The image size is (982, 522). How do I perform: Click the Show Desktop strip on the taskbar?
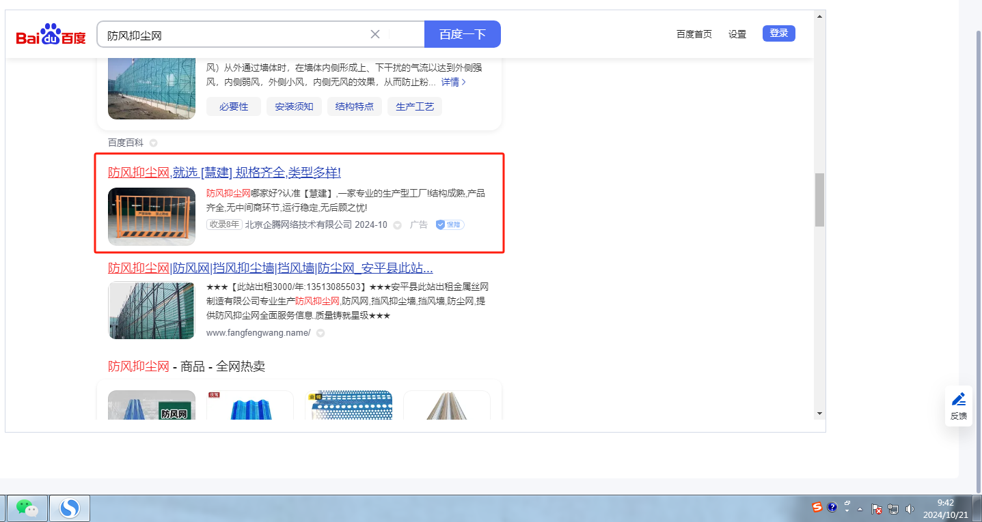tap(977, 508)
